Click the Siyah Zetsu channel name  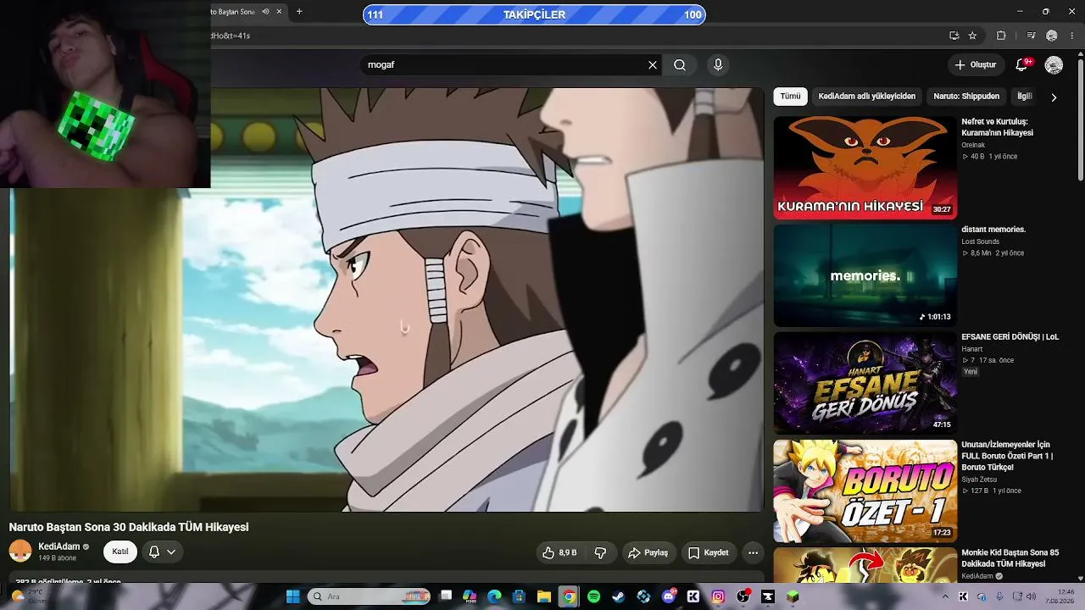point(979,480)
